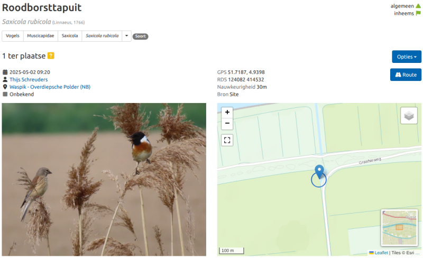Open the Leaflet attribution link
423x259 pixels.
point(381,253)
